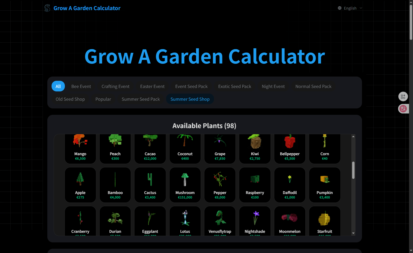Enable the Night Event filter

tap(273, 86)
